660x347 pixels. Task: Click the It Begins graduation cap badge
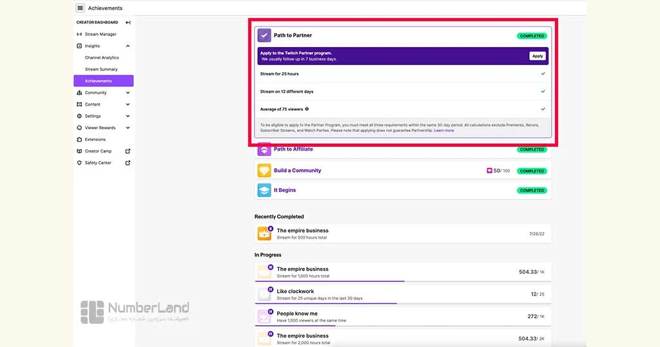coord(264,190)
